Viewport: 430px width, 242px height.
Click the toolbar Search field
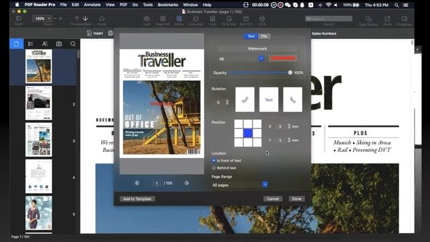coord(329,19)
